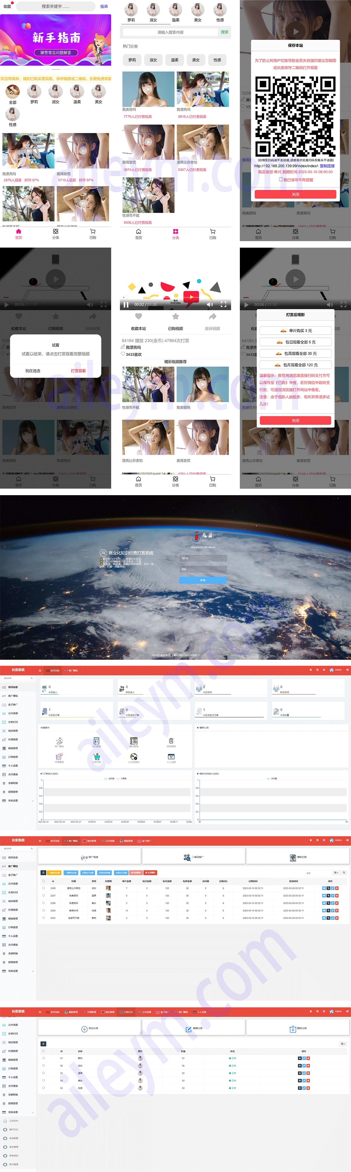
Task: Open 代理管理 quick action icon on the dashboard
Action: 59,757
